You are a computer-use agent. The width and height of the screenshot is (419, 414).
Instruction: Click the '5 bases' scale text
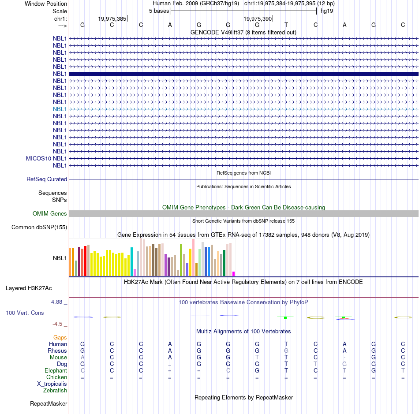point(159,11)
